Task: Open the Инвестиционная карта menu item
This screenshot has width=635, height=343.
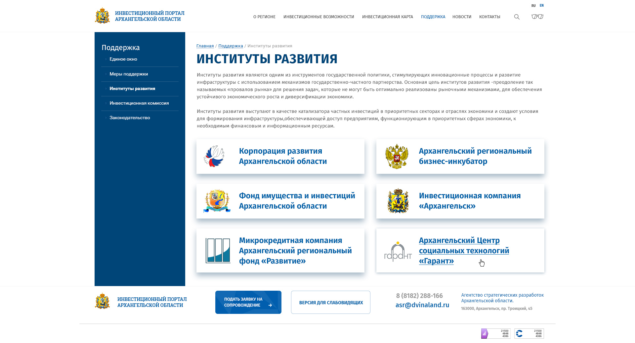Action: click(x=387, y=17)
